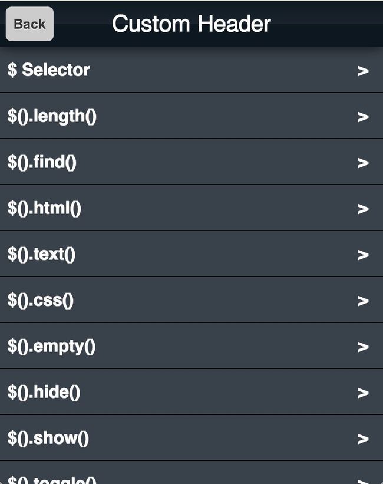This screenshot has height=484, width=383.
Task: Open the partially visible $().toggle() row
Action: (191, 473)
